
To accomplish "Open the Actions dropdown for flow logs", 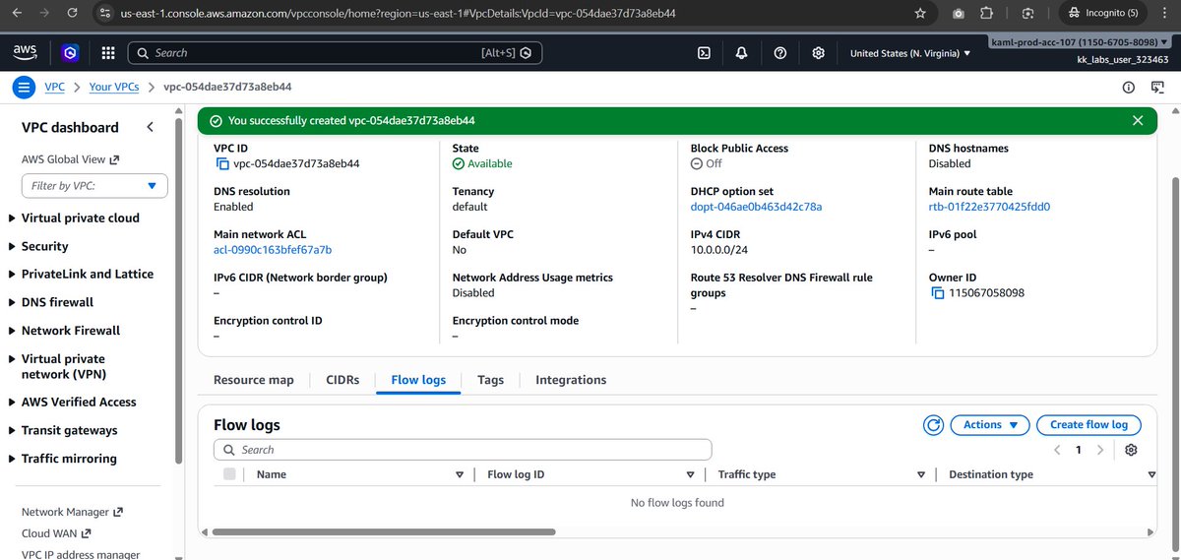I will (x=990, y=425).
